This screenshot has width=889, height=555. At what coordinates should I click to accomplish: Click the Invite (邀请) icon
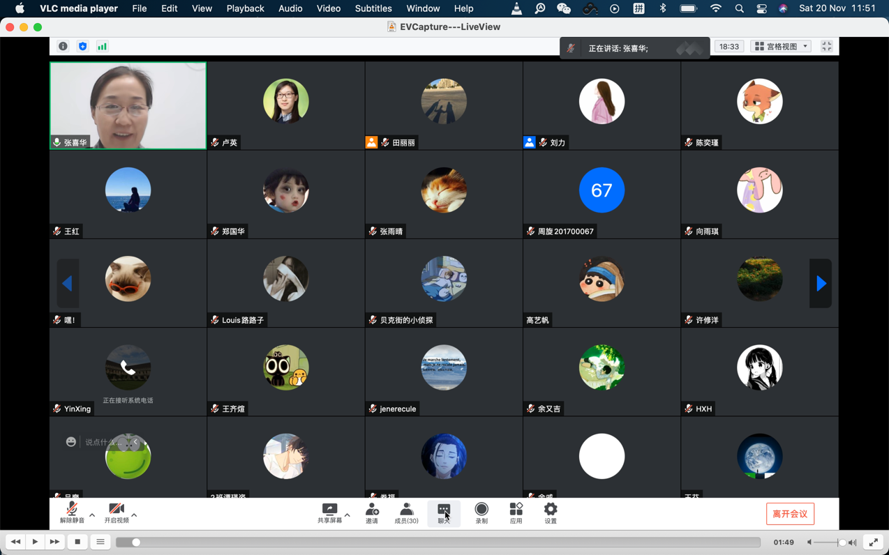[372, 512]
